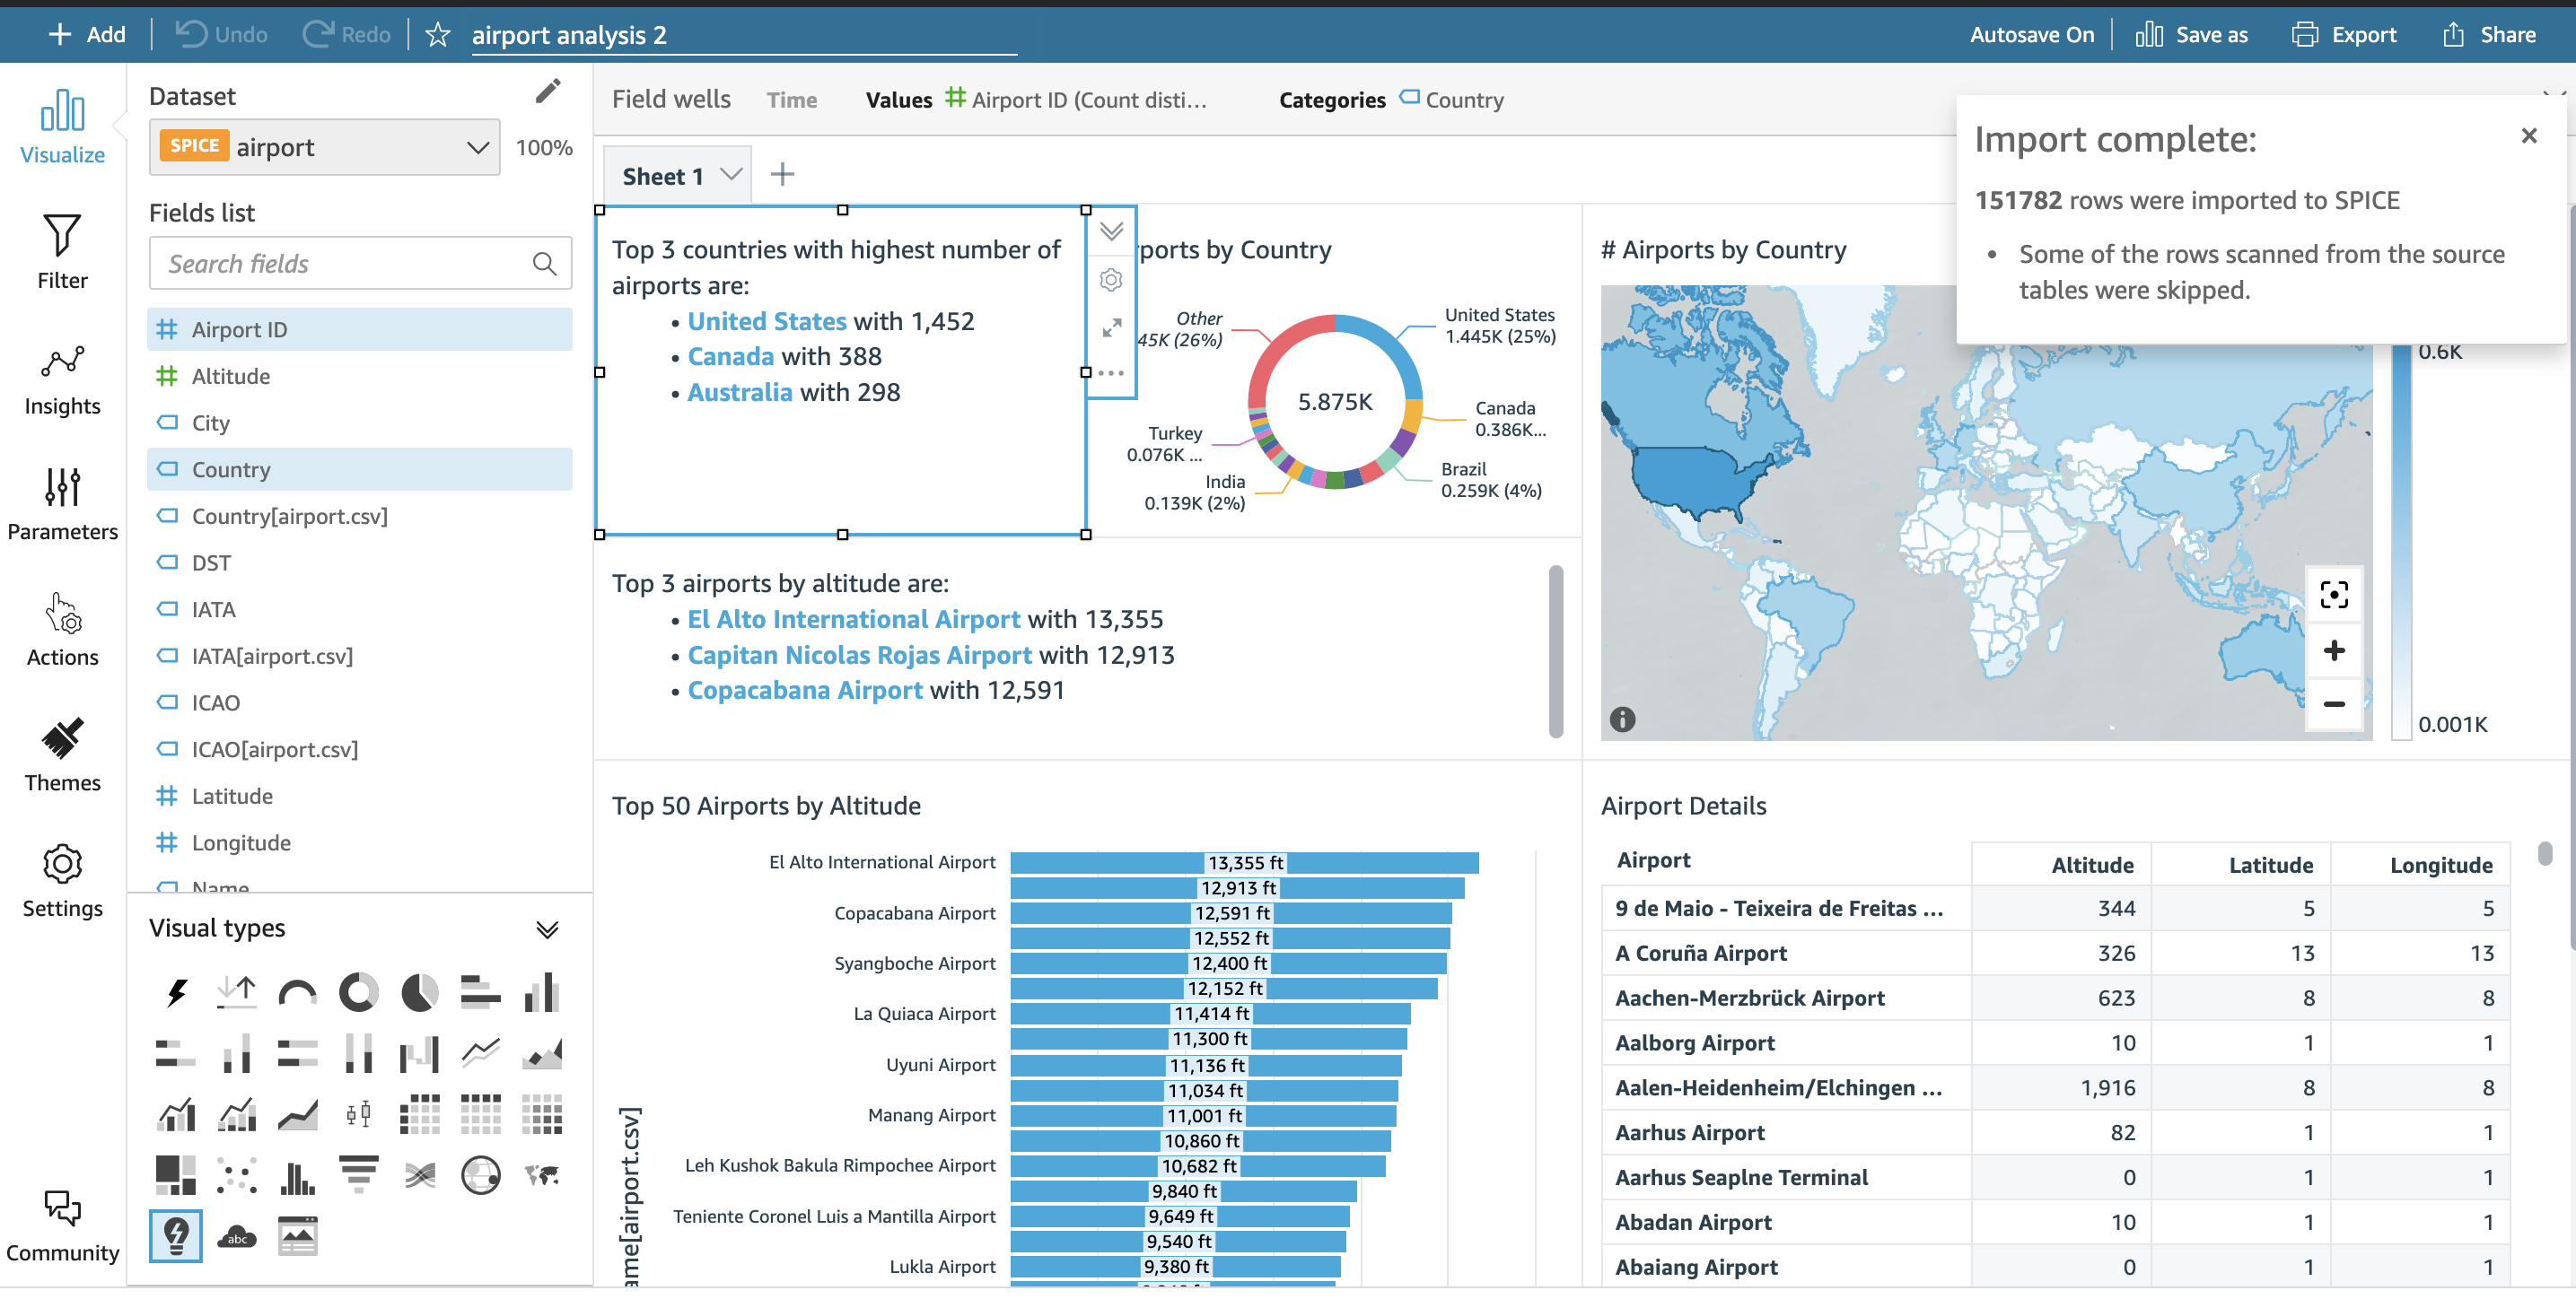Select the treemap visual type
This screenshot has width=2576, height=1299.
click(176, 1175)
